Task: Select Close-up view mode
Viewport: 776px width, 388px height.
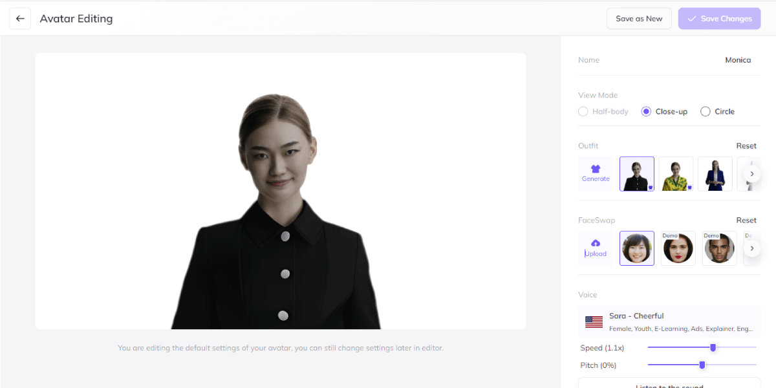Action: [664, 111]
